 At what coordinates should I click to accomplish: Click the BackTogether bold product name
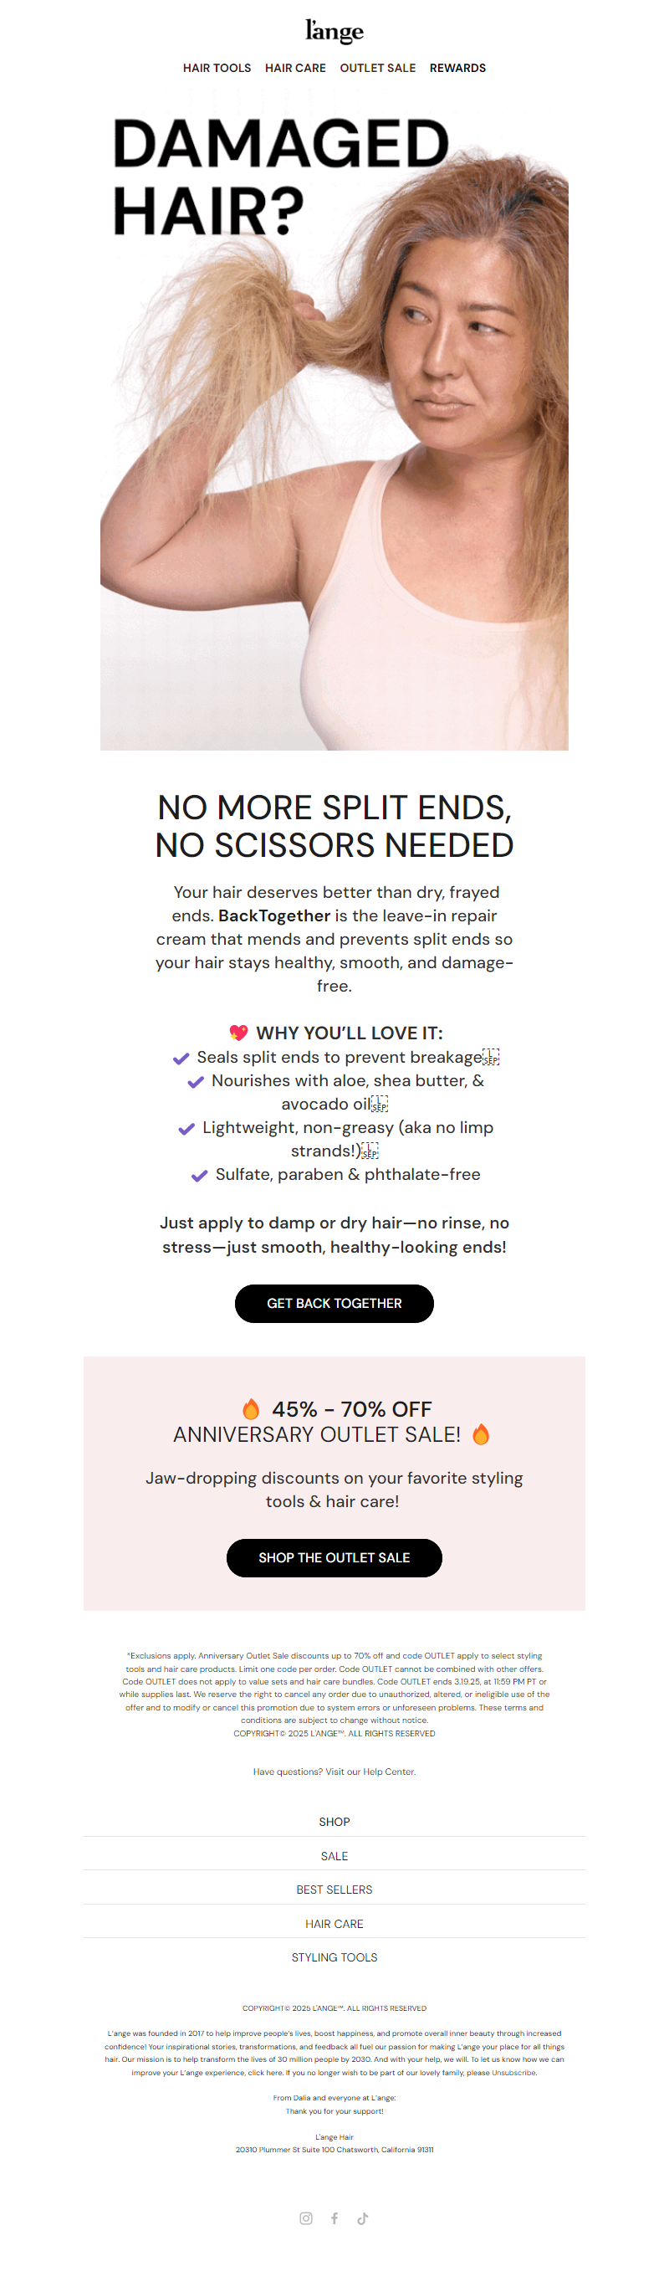click(x=274, y=915)
